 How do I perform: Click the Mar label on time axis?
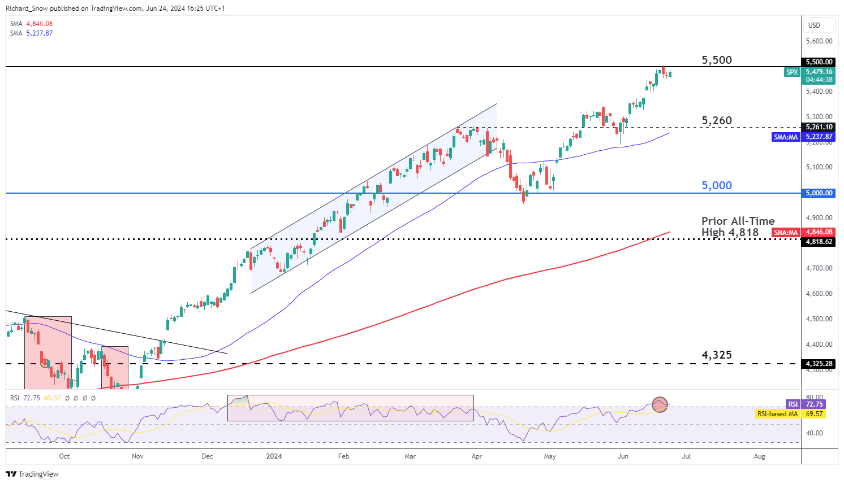click(x=410, y=456)
